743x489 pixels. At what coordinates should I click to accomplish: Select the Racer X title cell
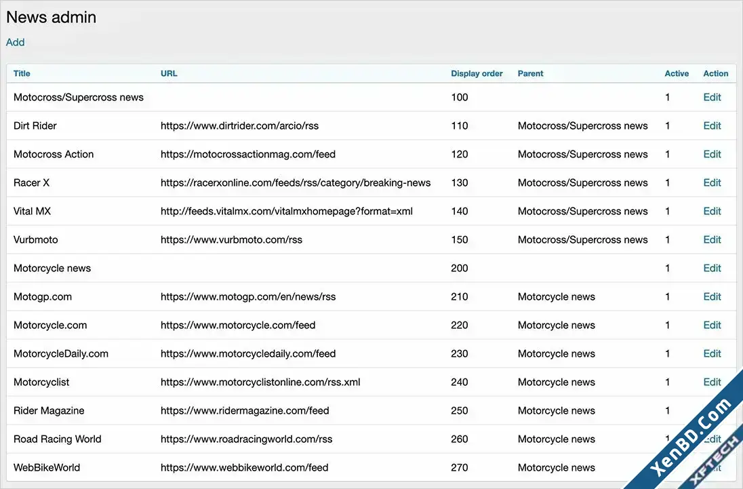coord(31,182)
